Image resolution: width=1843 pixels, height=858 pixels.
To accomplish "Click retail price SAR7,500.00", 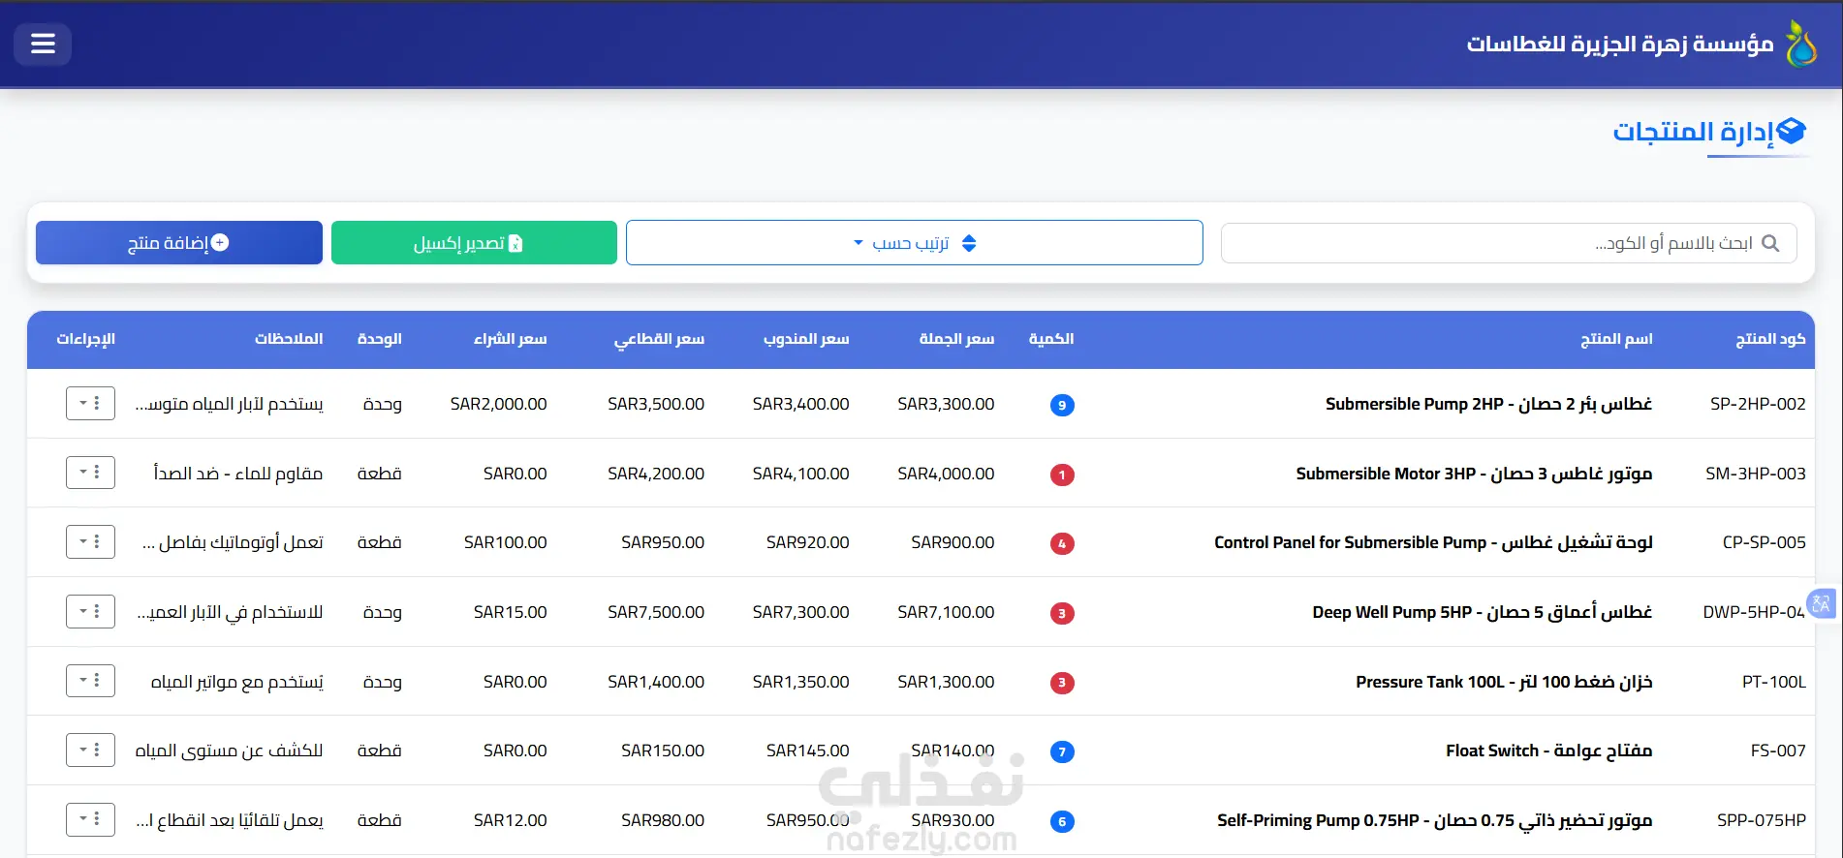I will click(656, 612).
